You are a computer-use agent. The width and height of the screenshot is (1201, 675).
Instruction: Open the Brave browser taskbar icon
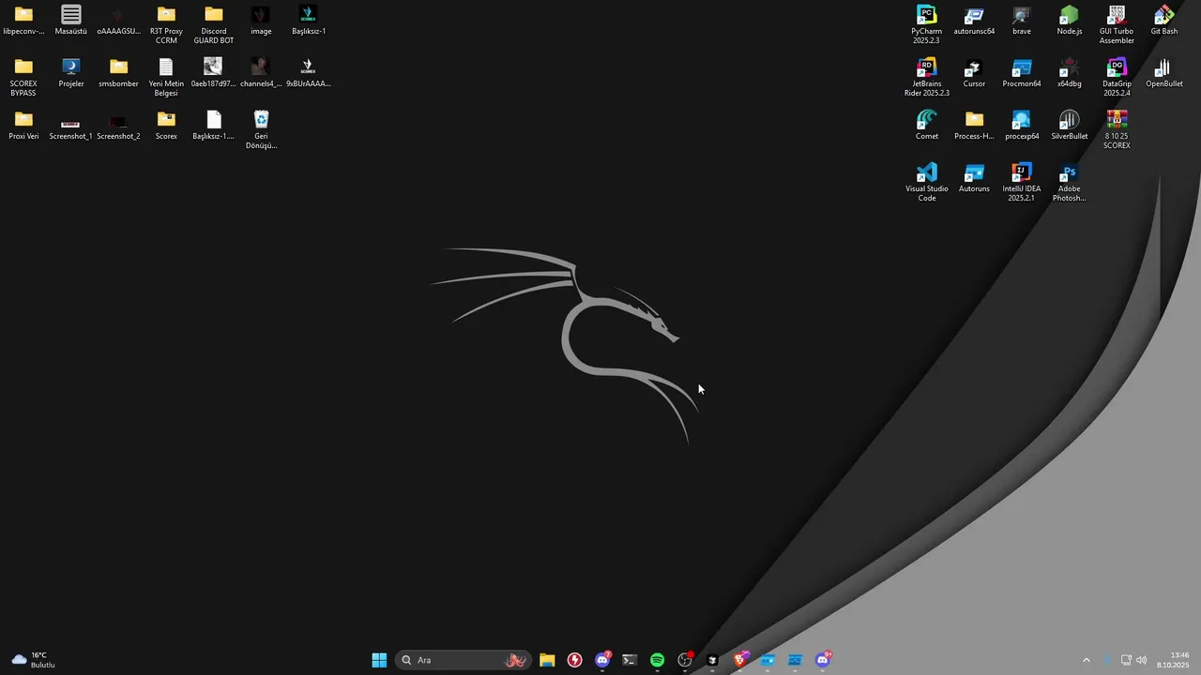[x=739, y=660]
